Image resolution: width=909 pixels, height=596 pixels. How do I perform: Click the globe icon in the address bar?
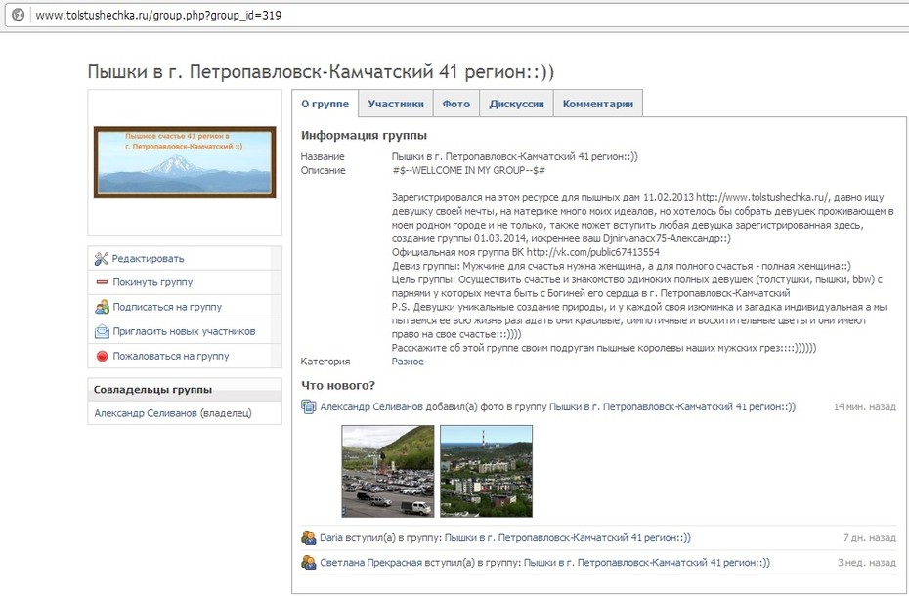click(x=18, y=15)
